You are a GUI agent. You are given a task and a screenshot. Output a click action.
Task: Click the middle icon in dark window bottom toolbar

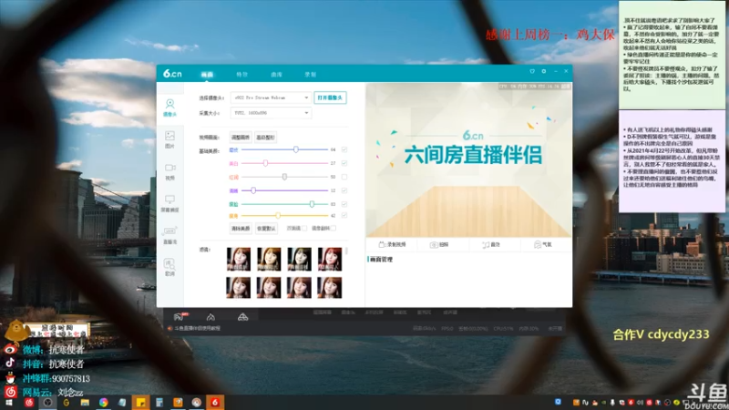pyautogui.click(x=210, y=317)
